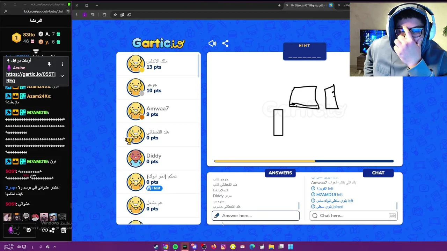
Task: Click the Kick chat infinity icon
Action: pos(45,230)
